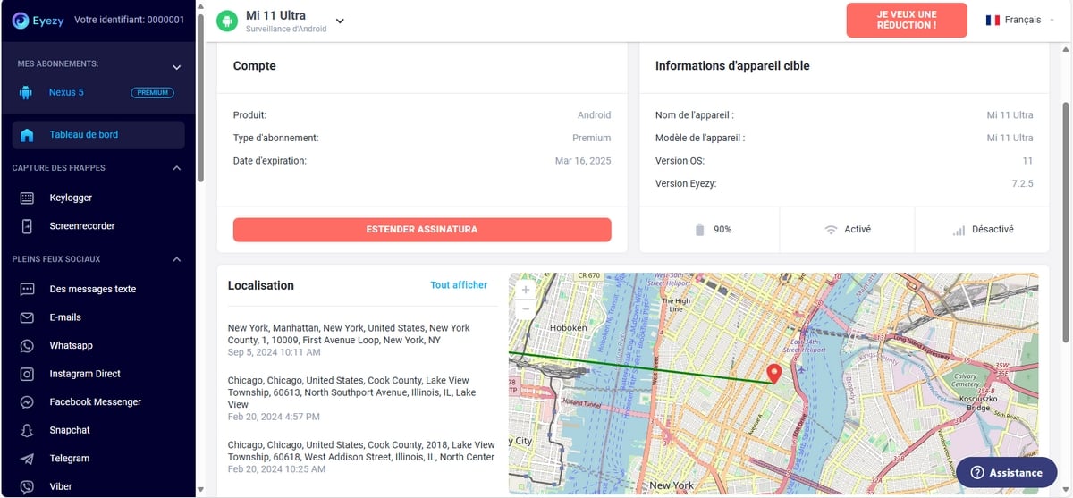The width and height of the screenshot is (1073, 498).
Task: Click the Keylogger keyboard icon
Action: point(27,198)
